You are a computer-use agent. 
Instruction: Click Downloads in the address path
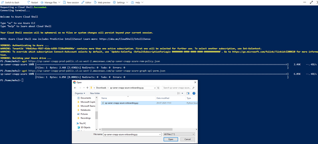(x=101, y=88)
